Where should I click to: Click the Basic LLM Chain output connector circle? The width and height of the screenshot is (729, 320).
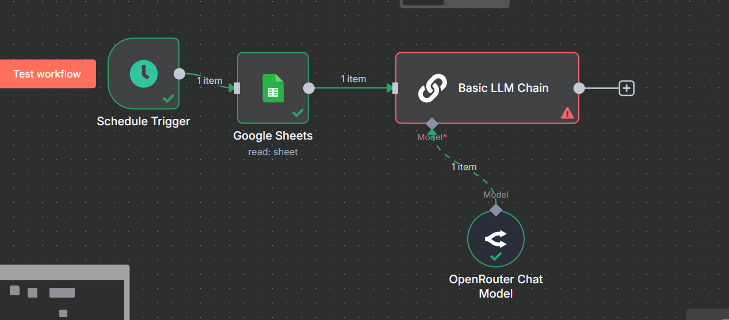[579, 88]
